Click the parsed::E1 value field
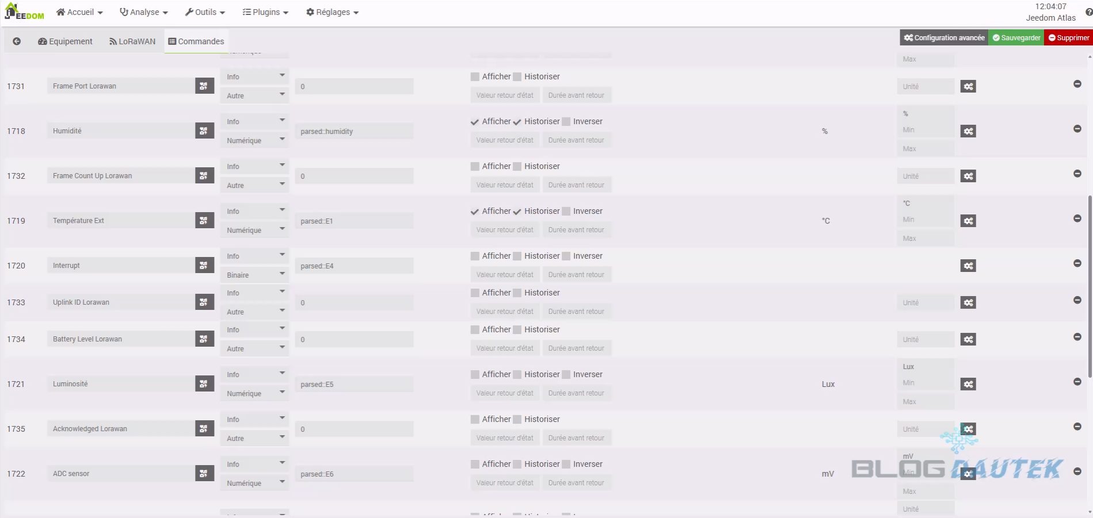The width and height of the screenshot is (1093, 518). [353, 221]
